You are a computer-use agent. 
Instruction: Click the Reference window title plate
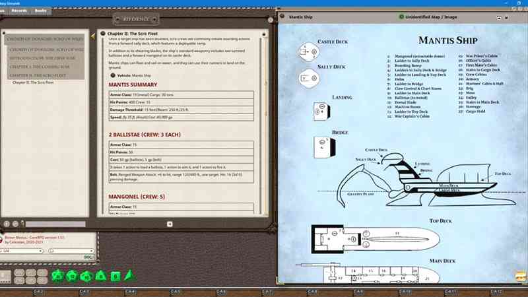point(137,19)
